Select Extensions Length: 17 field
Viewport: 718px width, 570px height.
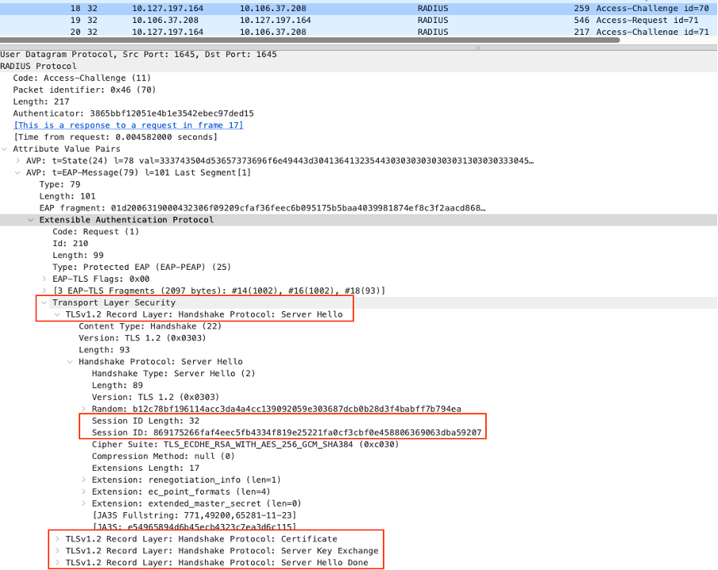pos(145,468)
